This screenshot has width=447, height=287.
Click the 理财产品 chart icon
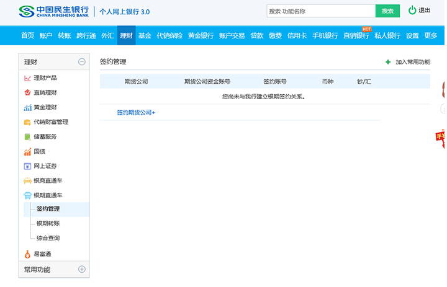pyautogui.click(x=27, y=78)
